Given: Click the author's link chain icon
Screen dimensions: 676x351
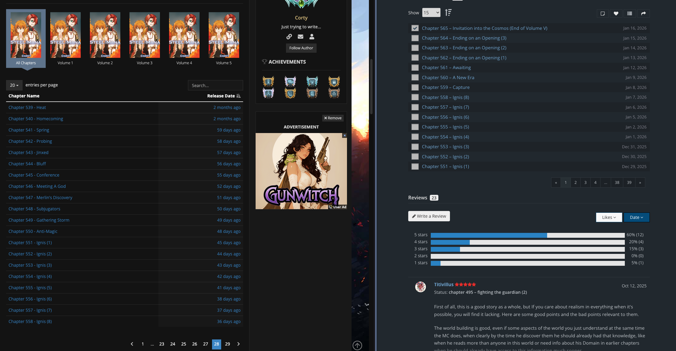Looking at the screenshot, I should [x=289, y=37].
